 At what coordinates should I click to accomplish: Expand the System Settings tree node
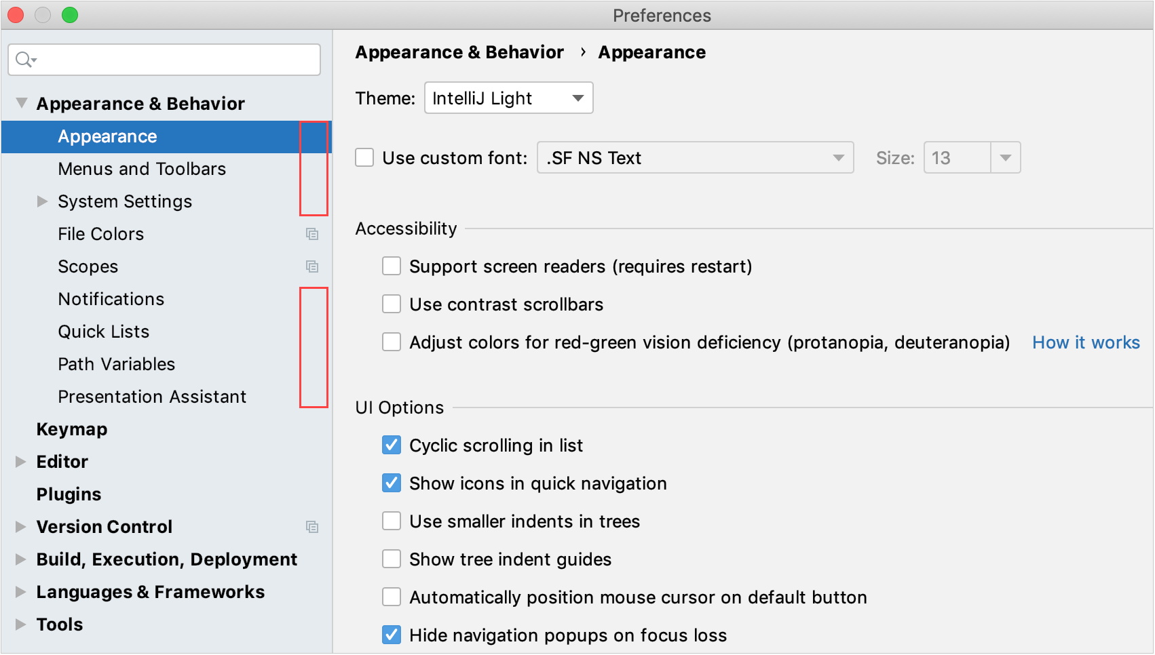pyautogui.click(x=42, y=201)
